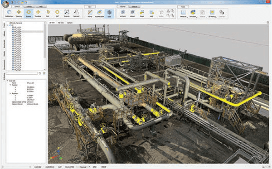Click the Reset button in Volumes group
Viewport: 272px width, 169px height.
(142, 13)
